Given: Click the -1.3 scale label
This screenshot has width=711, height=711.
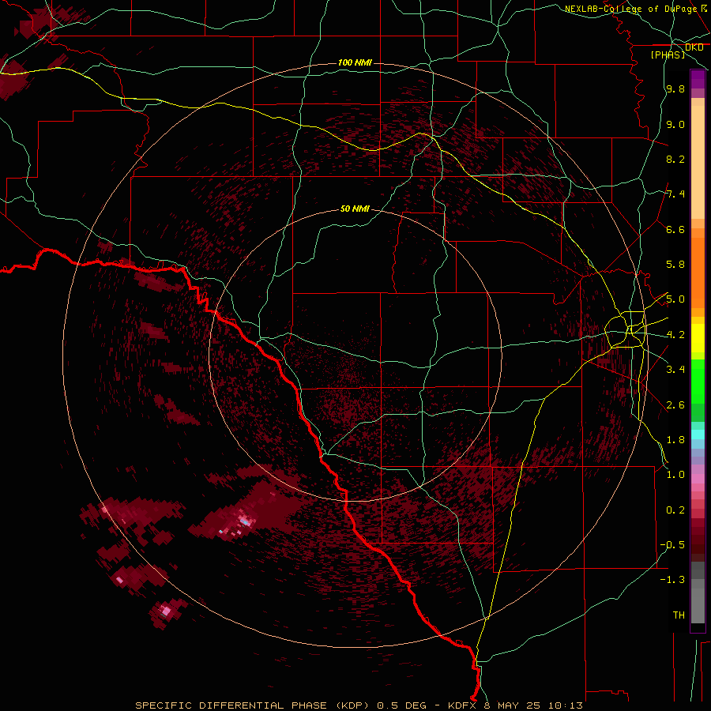Looking at the screenshot, I should click(x=673, y=580).
